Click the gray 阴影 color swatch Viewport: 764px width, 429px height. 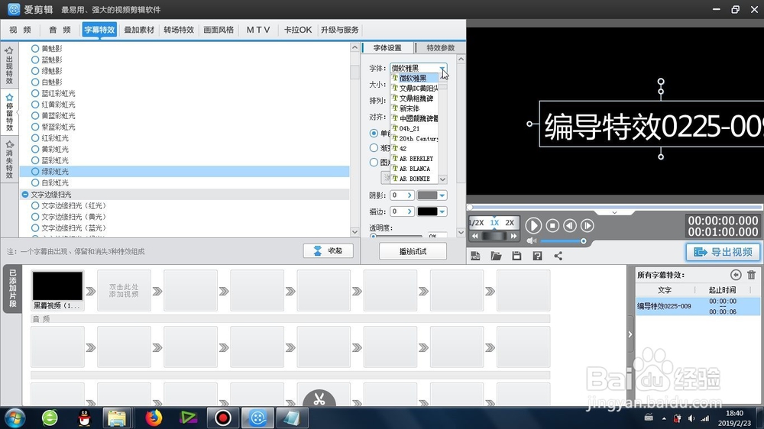point(427,195)
